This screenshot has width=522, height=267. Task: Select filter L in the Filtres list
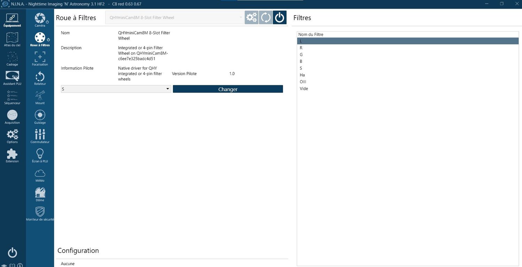click(408, 41)
